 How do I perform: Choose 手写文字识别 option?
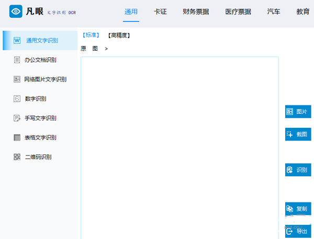[40, 118]
